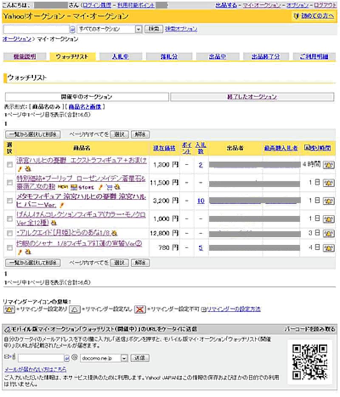Open the すべてのオークション category dropdown
Screen dimensions: 340x397
pyautogui.click(x=109, y=29)
